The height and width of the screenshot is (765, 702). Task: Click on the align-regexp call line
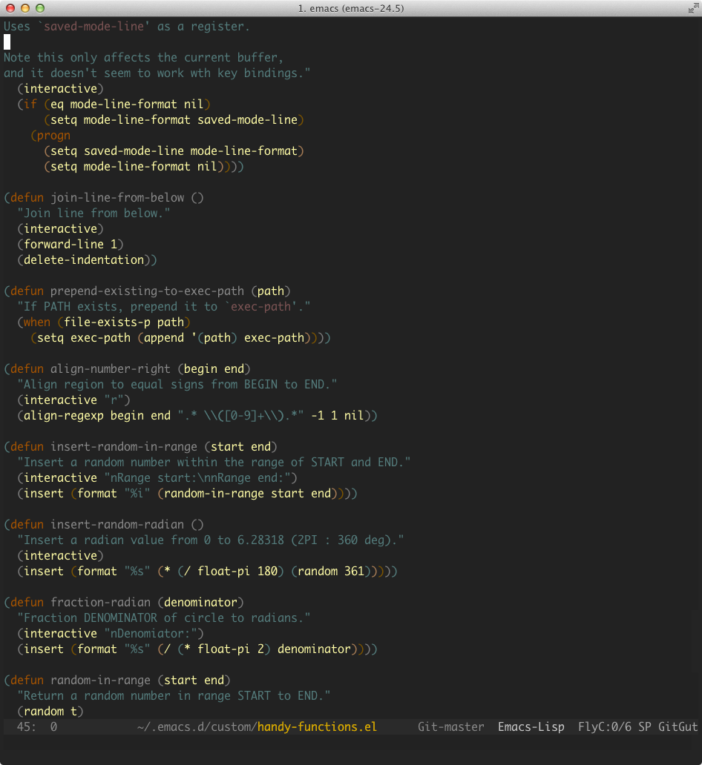197,416
